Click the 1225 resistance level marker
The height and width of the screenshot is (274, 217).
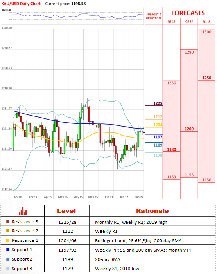[158, 103]
